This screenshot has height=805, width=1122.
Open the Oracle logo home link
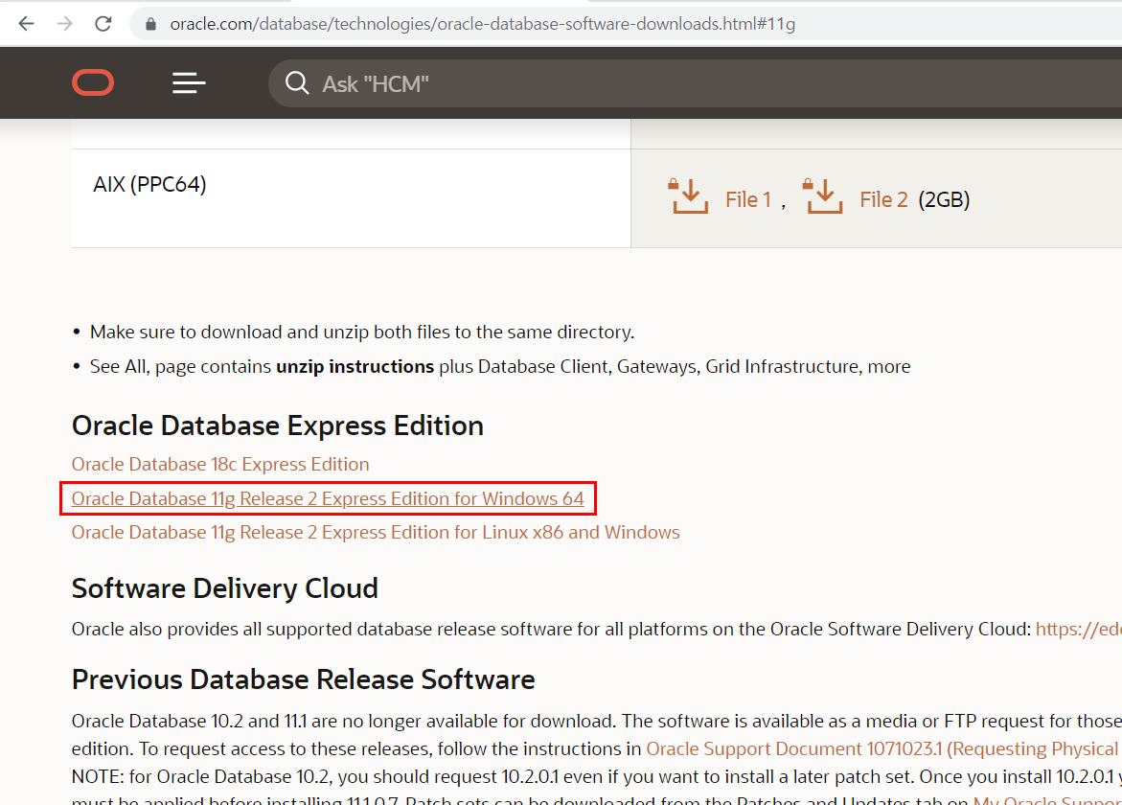(93, 82)
